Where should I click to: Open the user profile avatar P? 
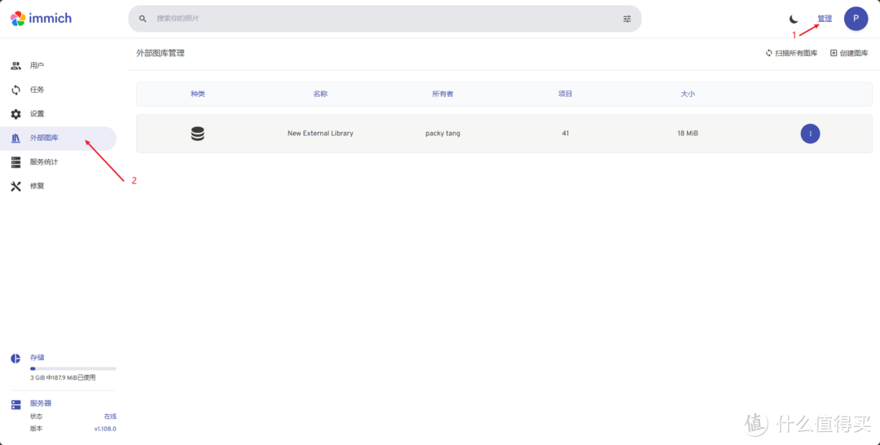(x=856, y=19)
